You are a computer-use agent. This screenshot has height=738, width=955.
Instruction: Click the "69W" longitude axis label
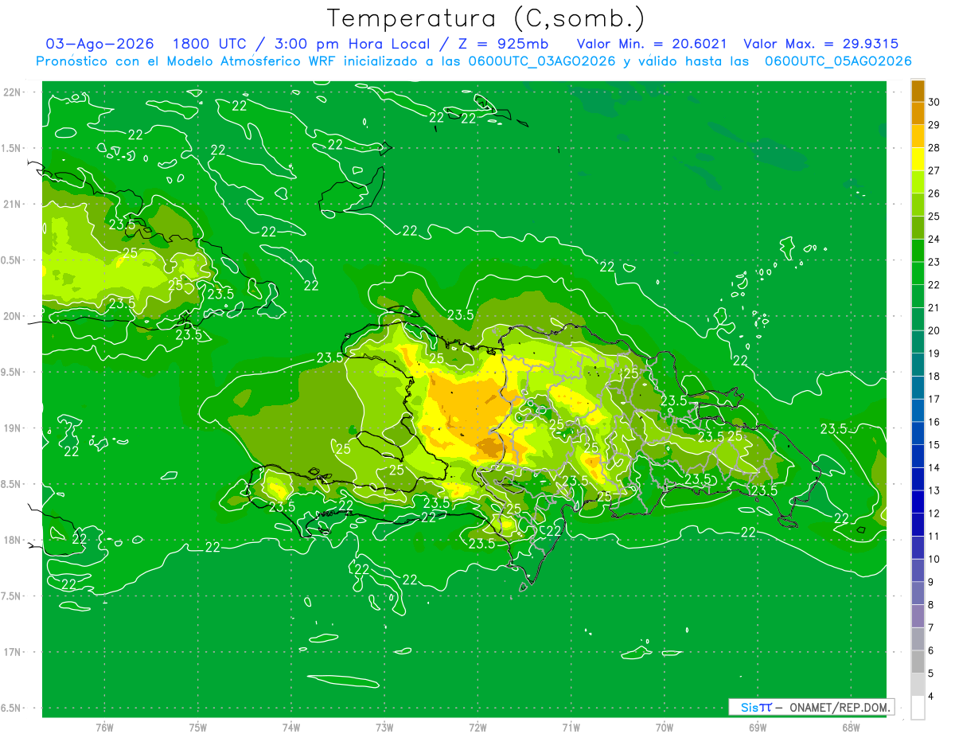coord(758,728)
